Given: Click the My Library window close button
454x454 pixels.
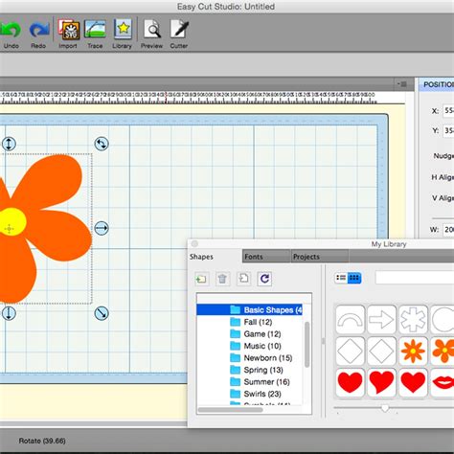Looking at the screenshot, I should point(194,244).
